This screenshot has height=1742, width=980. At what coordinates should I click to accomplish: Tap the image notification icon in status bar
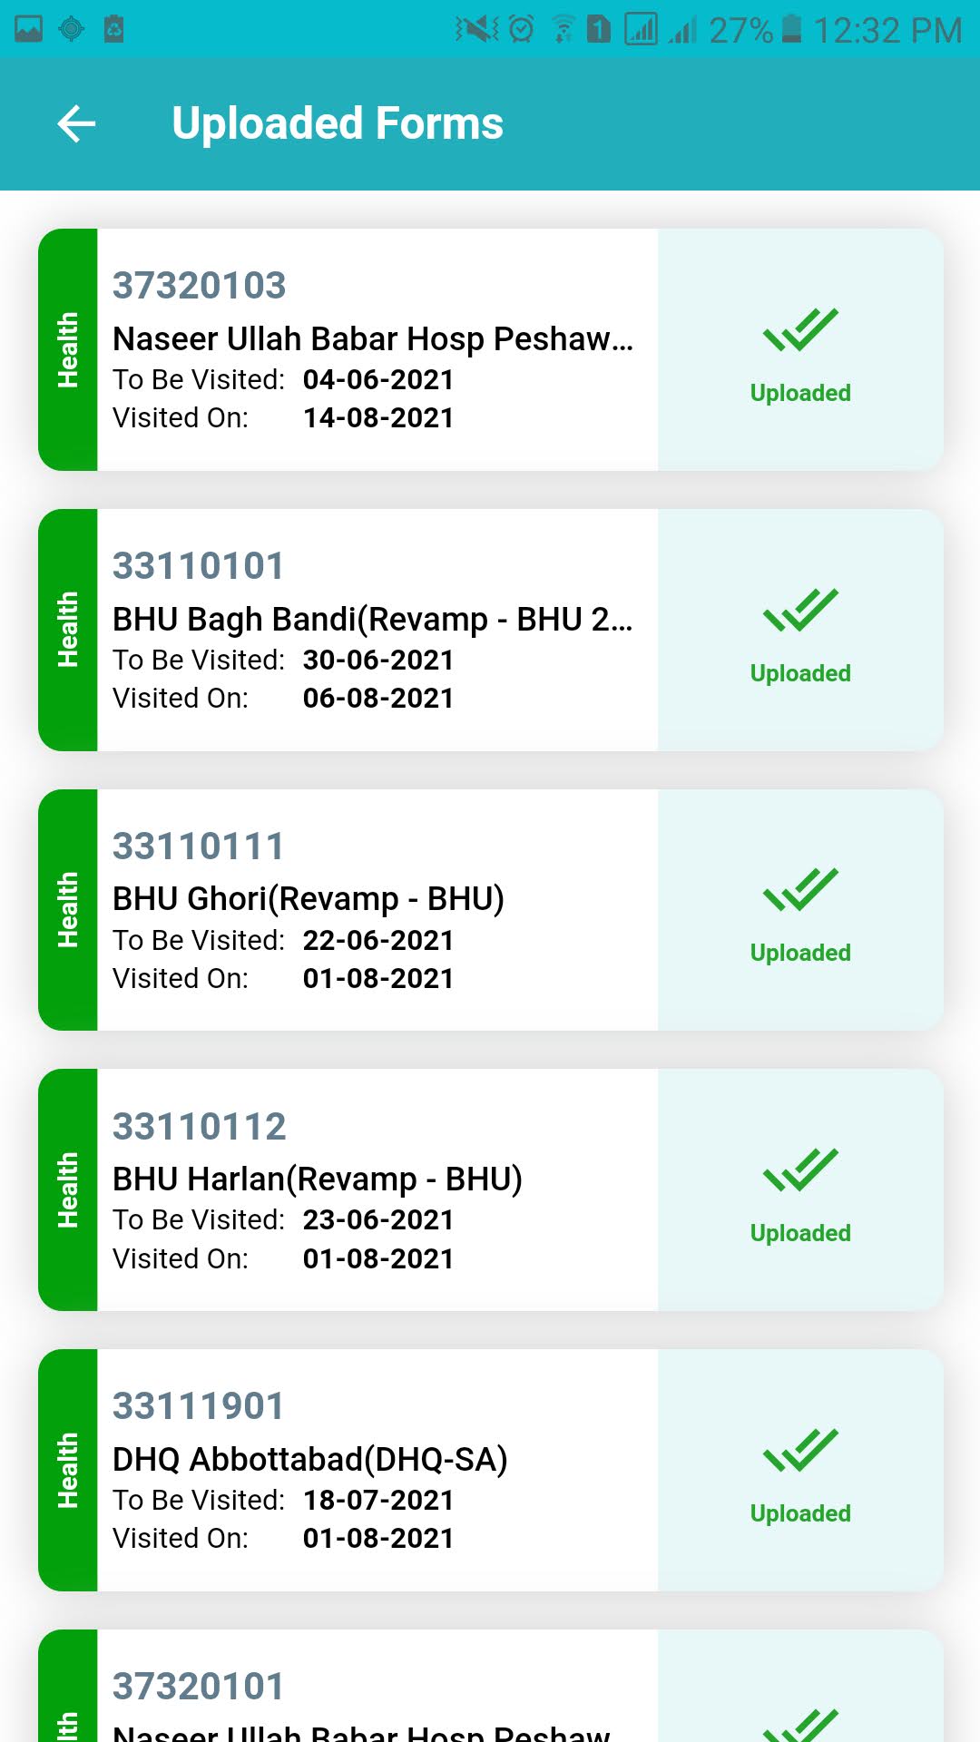pos(29,29)
